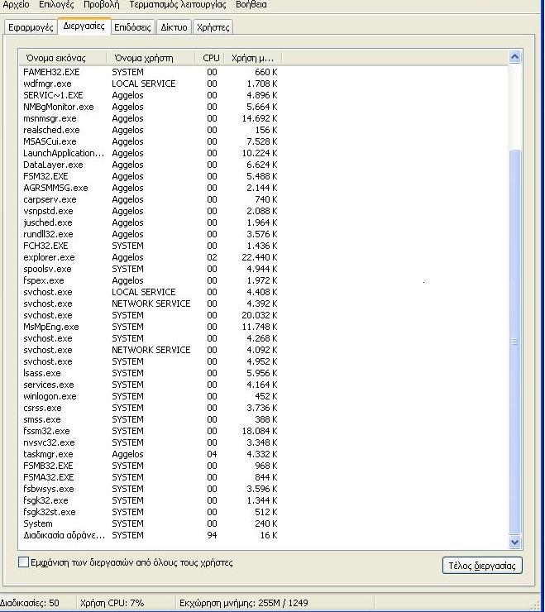Select the carpserv.exe process
Viewport: 545px width, 612px height.
(150, 199)
